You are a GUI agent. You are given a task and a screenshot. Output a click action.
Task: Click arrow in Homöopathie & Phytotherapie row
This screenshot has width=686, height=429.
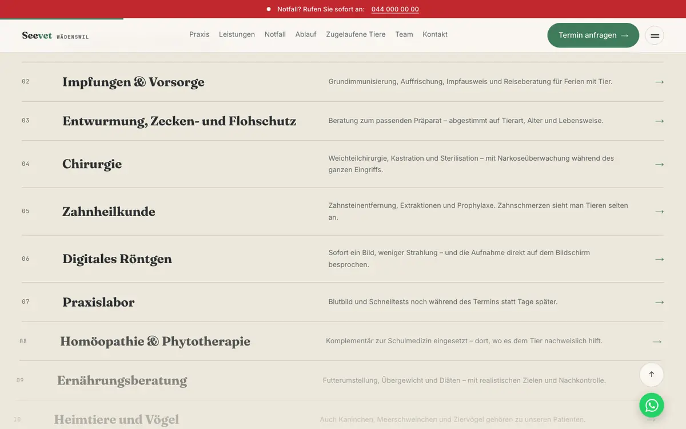pos(657,341)
